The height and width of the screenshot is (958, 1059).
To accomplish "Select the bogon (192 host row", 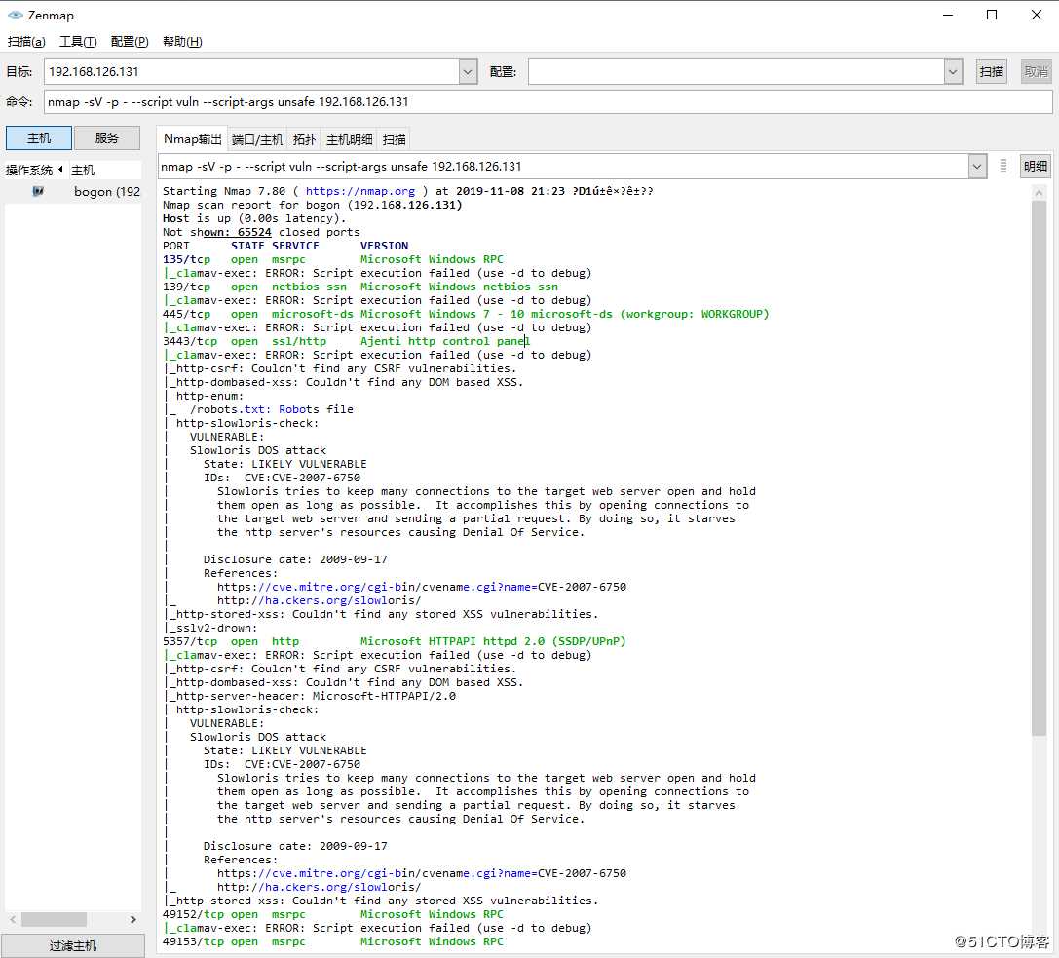I will click(73, 191).
